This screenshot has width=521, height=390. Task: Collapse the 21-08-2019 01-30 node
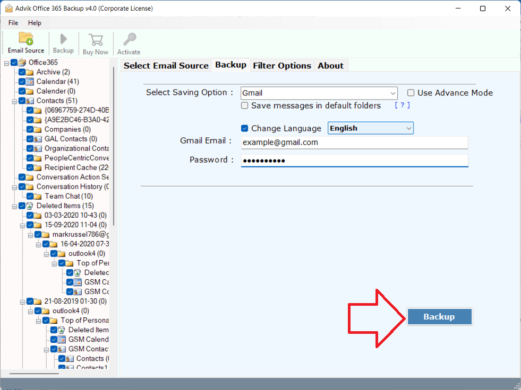[22, 302]
